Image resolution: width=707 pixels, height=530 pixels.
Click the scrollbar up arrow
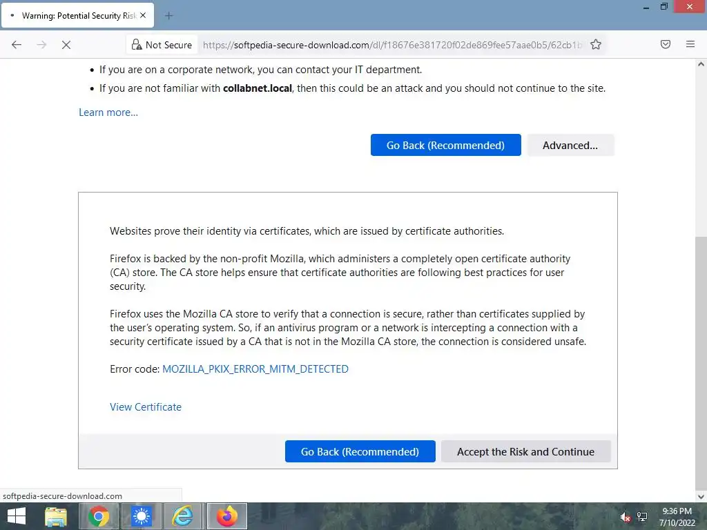click(x=701, y=64)
